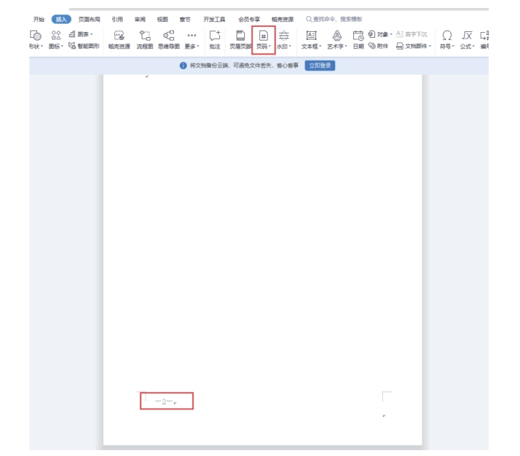Insert a 批注 comment
The height and width of the screenshot is (456, 520).
(x=215, y=39)
